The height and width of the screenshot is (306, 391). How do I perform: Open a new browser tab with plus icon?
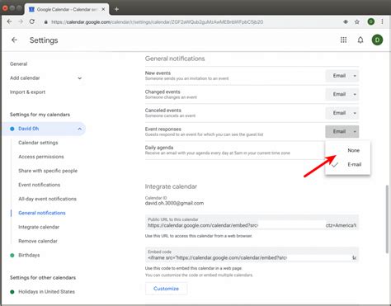116,9
